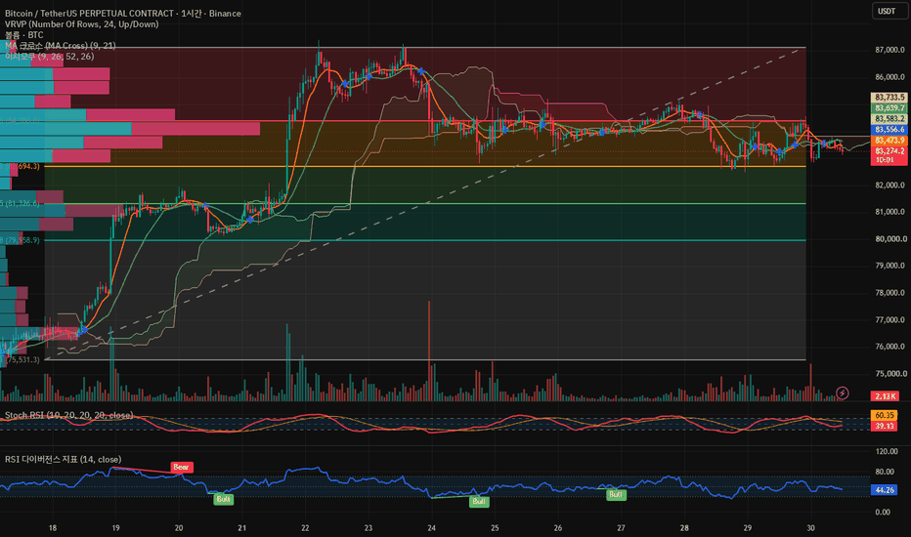Click the 82,000.0 price axis label
Viewport: 911px width, 537px height.
(x=889, y=186)
